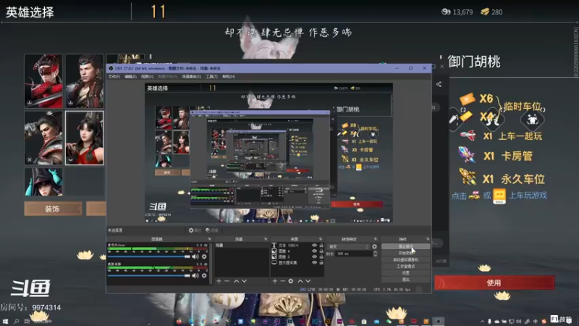Image resolution: width=579 pixels, height=326 pixels.
Task: Toggle visibility of the 图像 2 source
Action: click(314, 257)
